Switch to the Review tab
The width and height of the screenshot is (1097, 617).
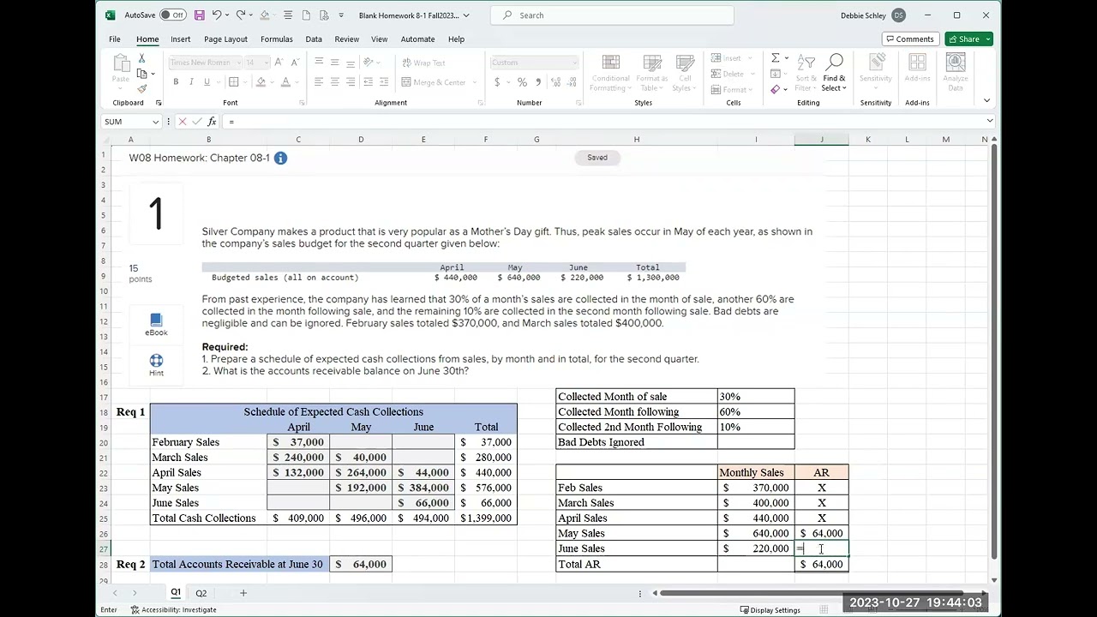point(346,39)
